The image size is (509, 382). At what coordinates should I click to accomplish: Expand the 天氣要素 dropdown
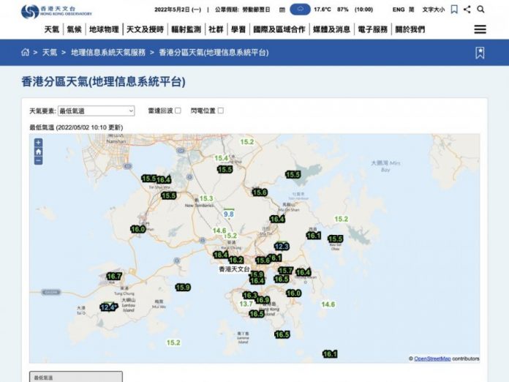pyautogui.click(x=96, y=111)
